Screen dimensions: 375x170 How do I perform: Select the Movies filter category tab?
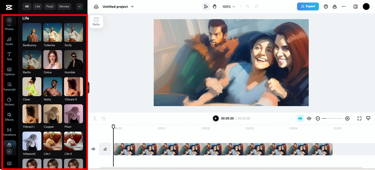coord(64,6)
